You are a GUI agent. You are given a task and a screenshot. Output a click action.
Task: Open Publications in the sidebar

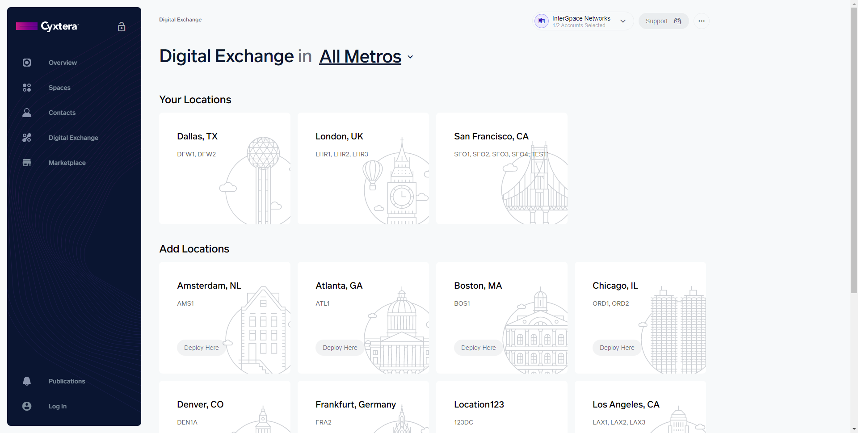point(67,381)
